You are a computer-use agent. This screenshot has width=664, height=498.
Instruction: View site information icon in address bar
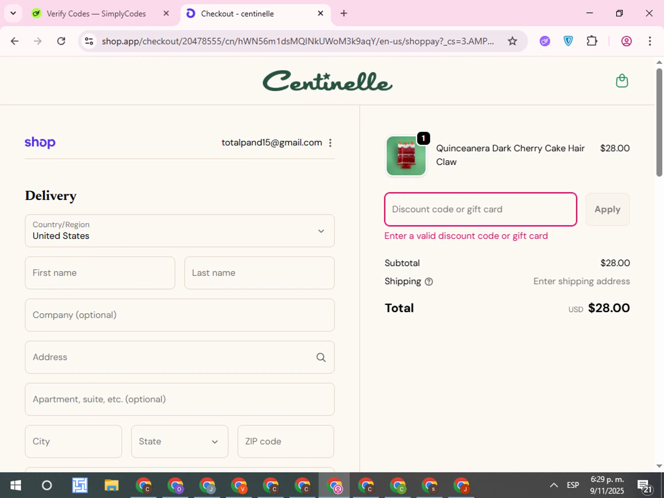(89, 41)
